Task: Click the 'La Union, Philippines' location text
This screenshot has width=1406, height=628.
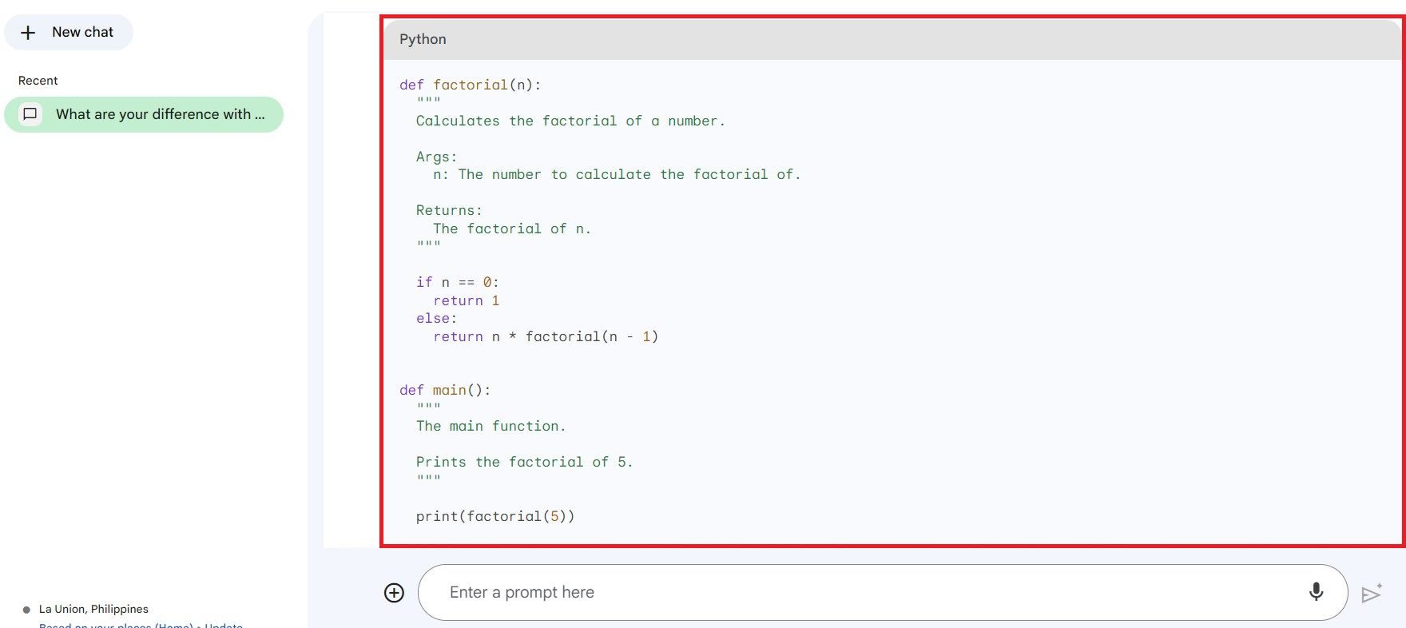Action: [x=93, y=609]
